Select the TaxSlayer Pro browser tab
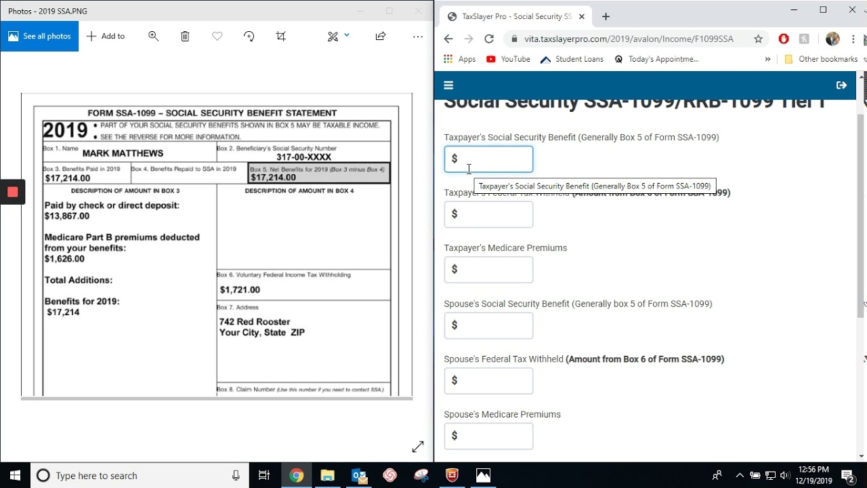The height and width of the screenshot is (488, 867). coord(516,16)
